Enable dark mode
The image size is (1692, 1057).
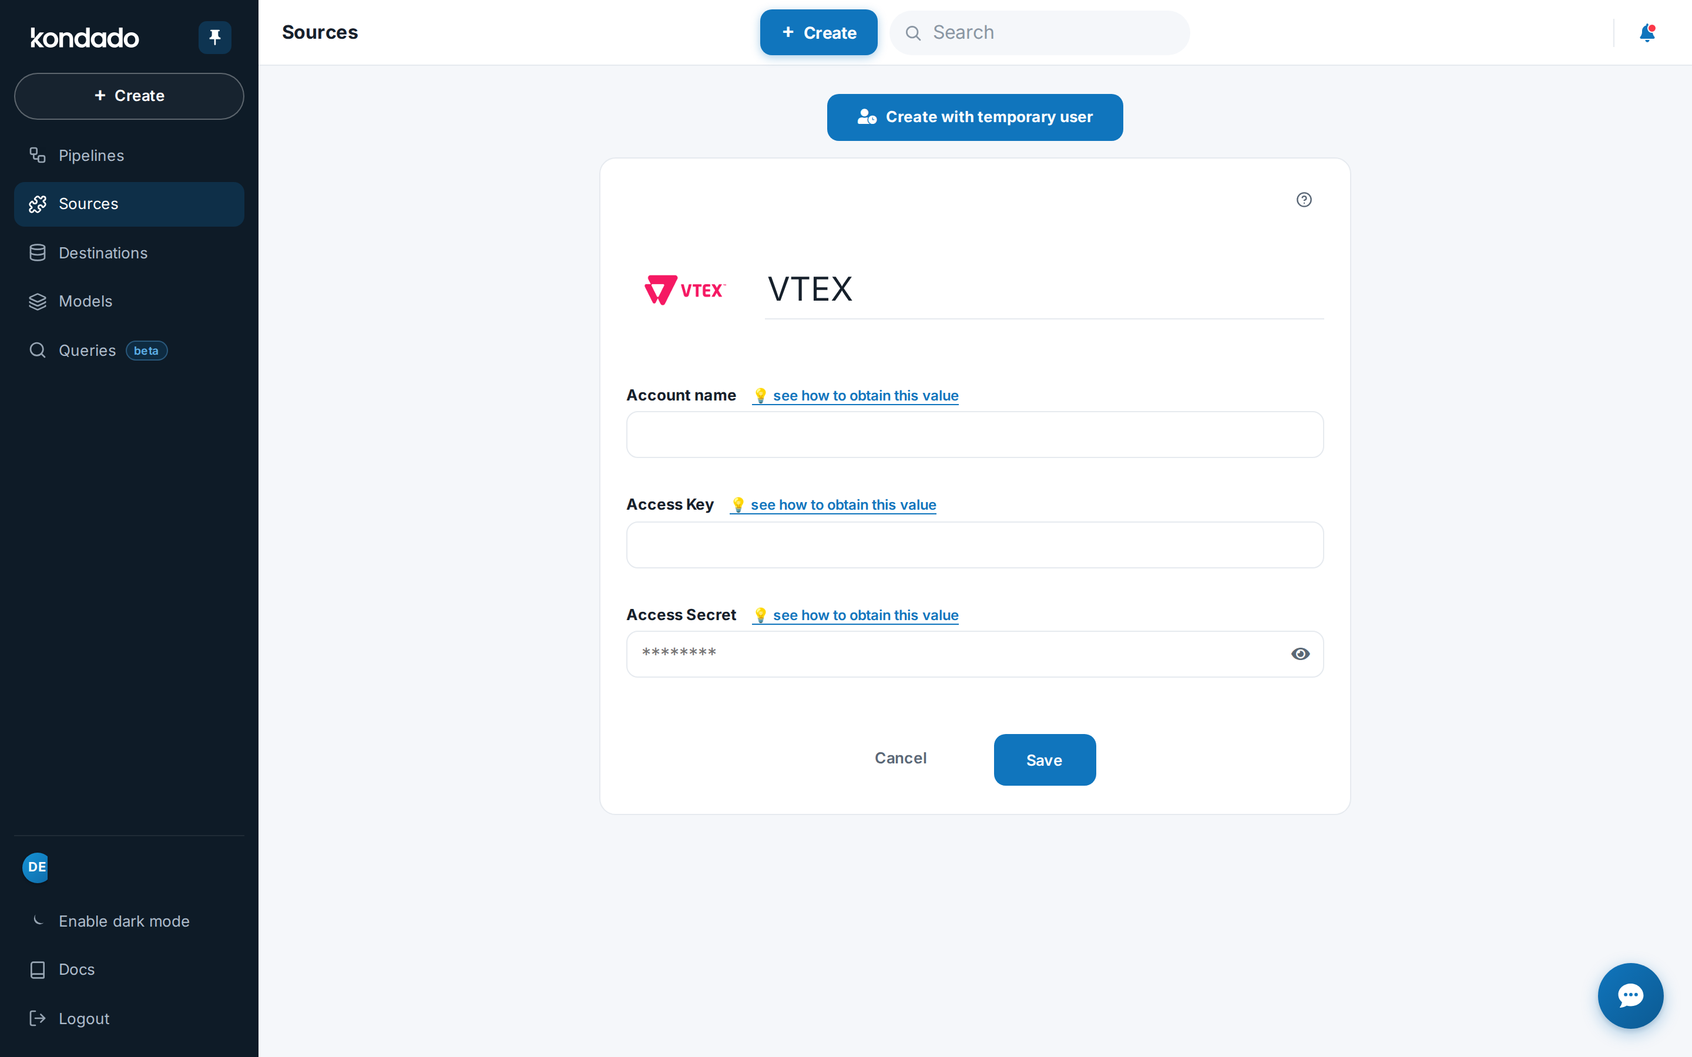click(129, 921)
